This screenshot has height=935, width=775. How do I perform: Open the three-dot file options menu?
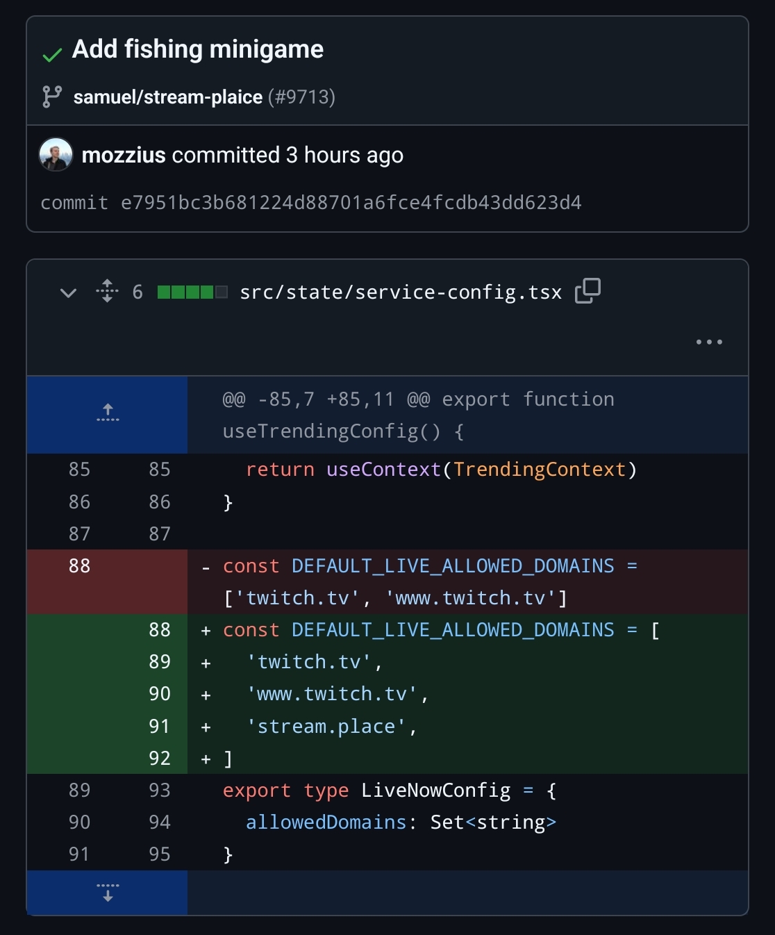point(709,342)
